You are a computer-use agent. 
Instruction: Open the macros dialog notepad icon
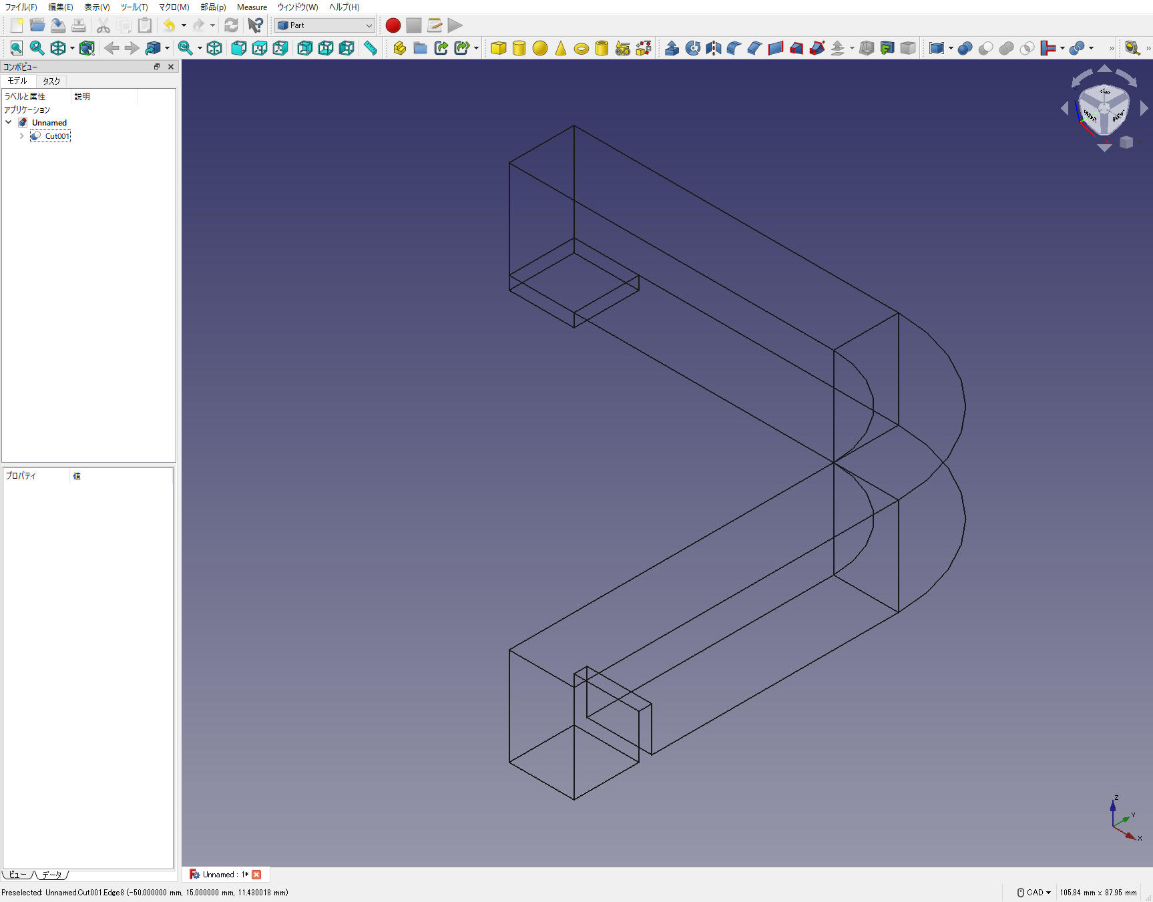coord(435,25)
